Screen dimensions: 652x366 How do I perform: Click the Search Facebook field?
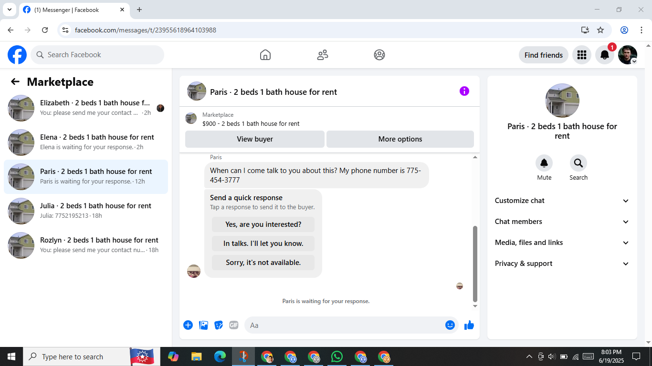pyautogui.click(x=97, y=55)
